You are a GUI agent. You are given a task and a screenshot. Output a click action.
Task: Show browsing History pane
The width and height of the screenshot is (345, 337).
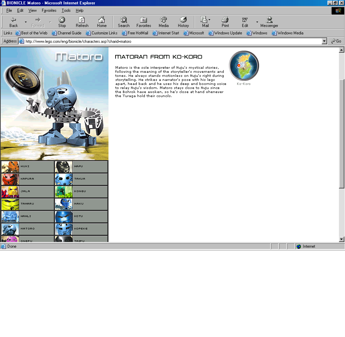pyautogui.click(x=183, y=22)
